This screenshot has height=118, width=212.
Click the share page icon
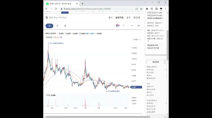pos(137,9)
